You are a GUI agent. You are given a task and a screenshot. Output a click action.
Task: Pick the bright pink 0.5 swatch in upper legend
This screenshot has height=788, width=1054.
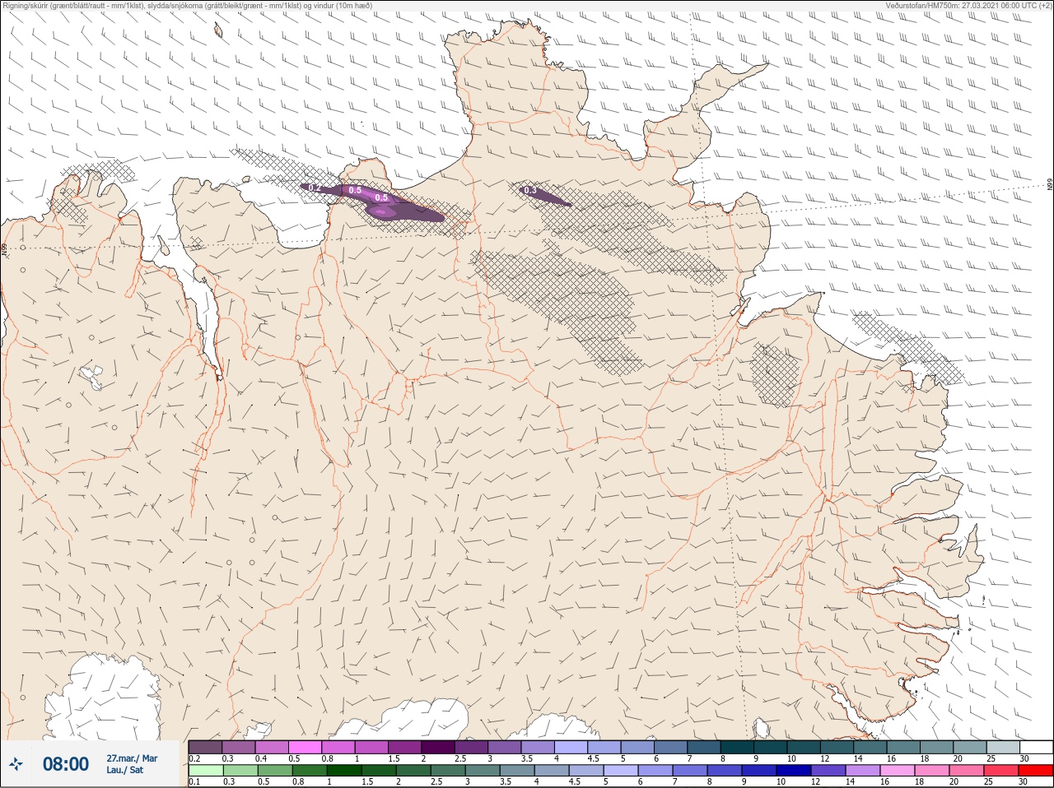coord(305,747)
